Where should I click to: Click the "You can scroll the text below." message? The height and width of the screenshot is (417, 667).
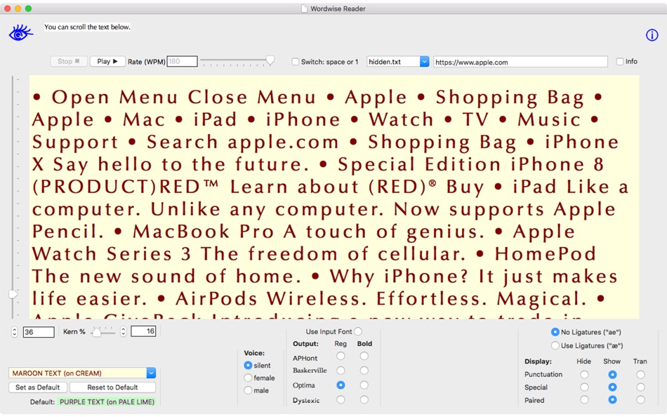(87, 27)
